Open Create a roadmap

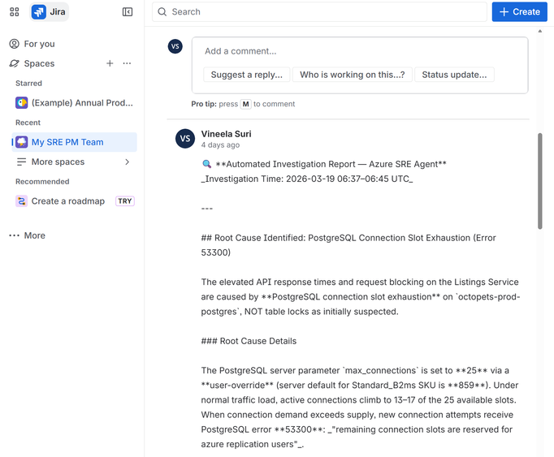pyautogui.click(x=68, y=201)
